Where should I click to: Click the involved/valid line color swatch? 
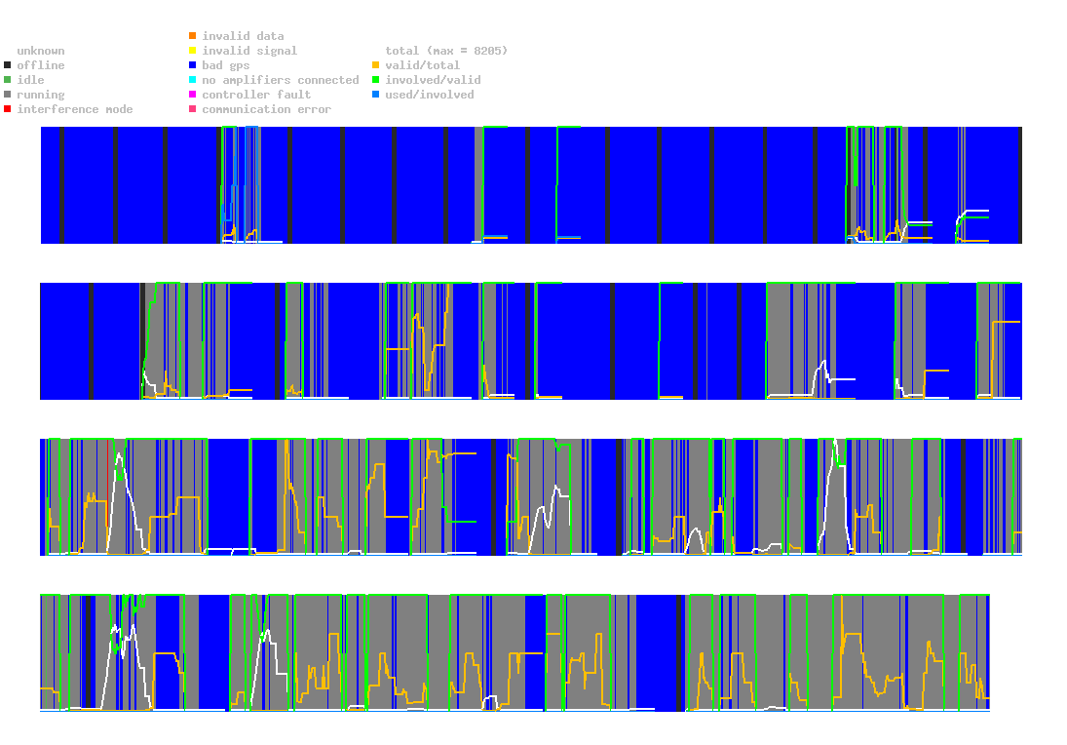click(376, 80)
